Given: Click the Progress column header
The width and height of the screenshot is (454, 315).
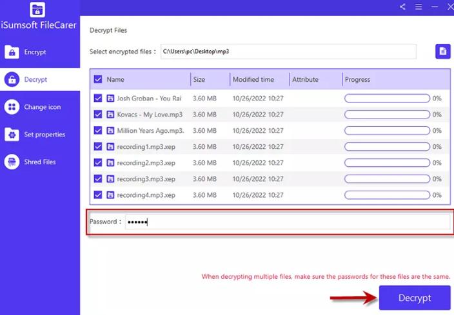Looking at the screenshot, I should point(357,79).
